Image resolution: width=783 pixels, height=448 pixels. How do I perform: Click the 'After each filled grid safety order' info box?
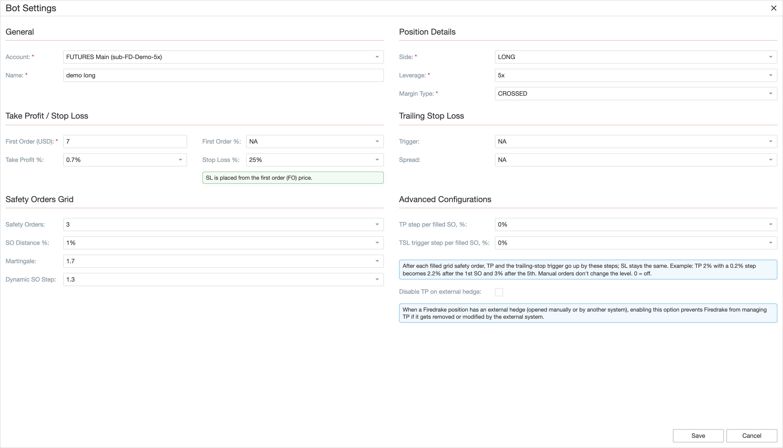[588, 270]
